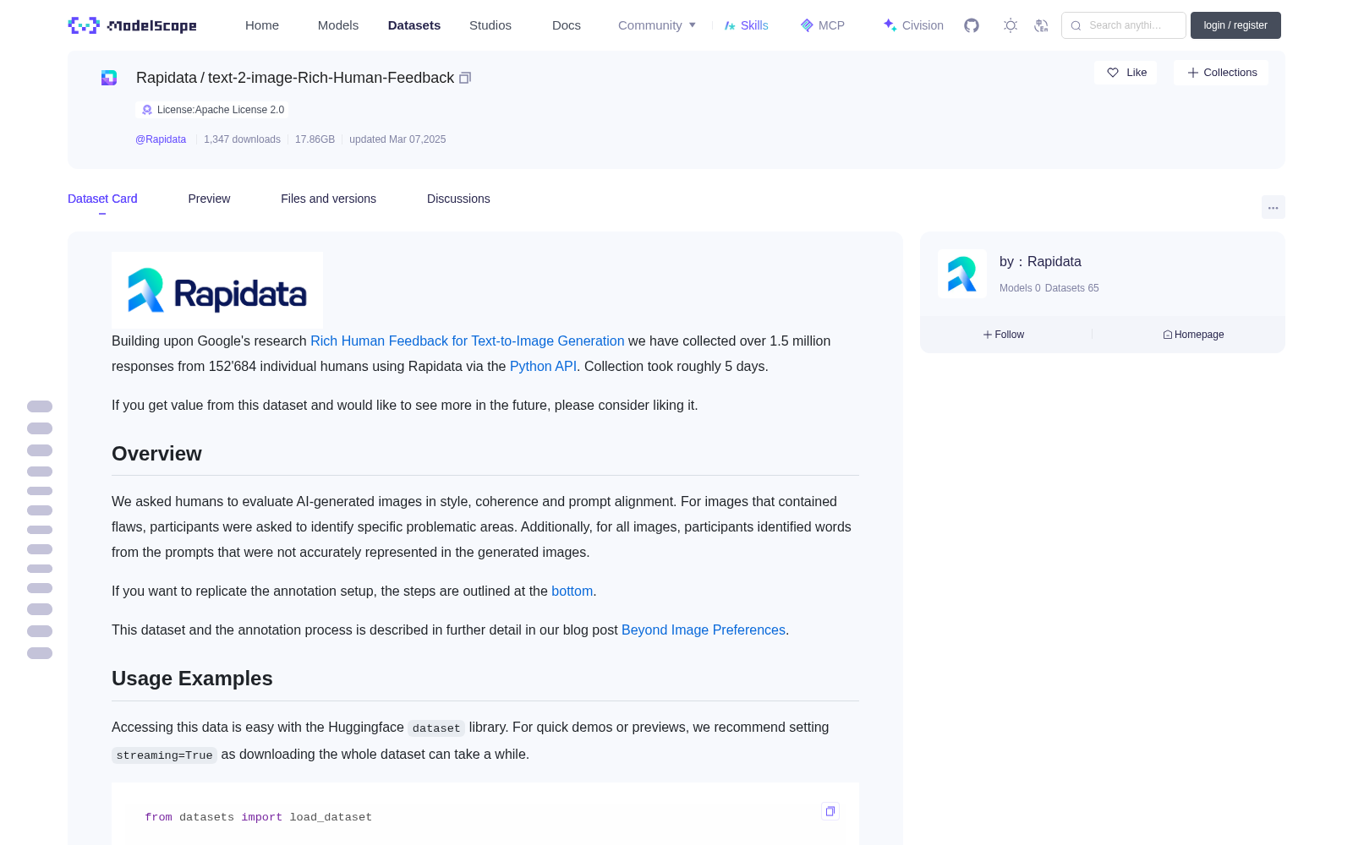Click the Like heart button

click(x=1126, y=73)
